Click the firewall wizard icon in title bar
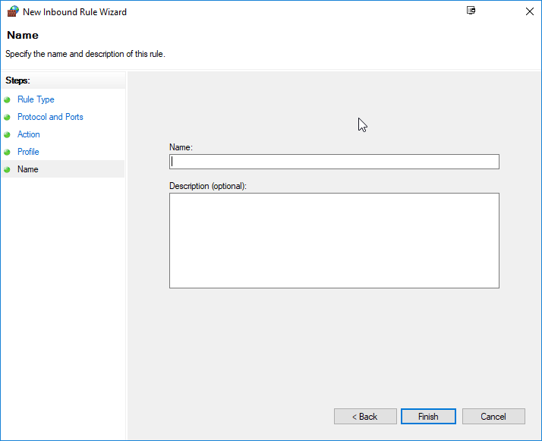 click(x=13, y=11)
